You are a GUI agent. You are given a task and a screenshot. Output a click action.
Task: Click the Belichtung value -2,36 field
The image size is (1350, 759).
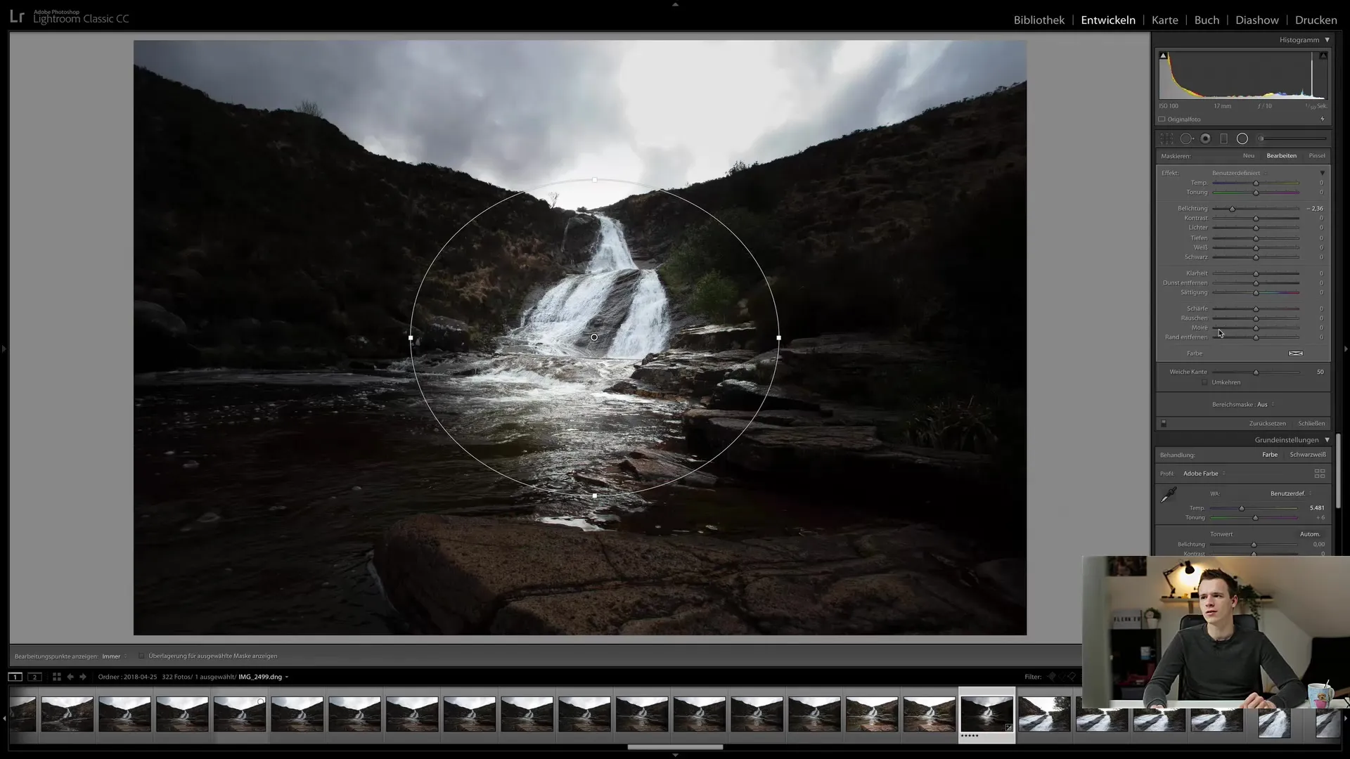(1315, 209)
